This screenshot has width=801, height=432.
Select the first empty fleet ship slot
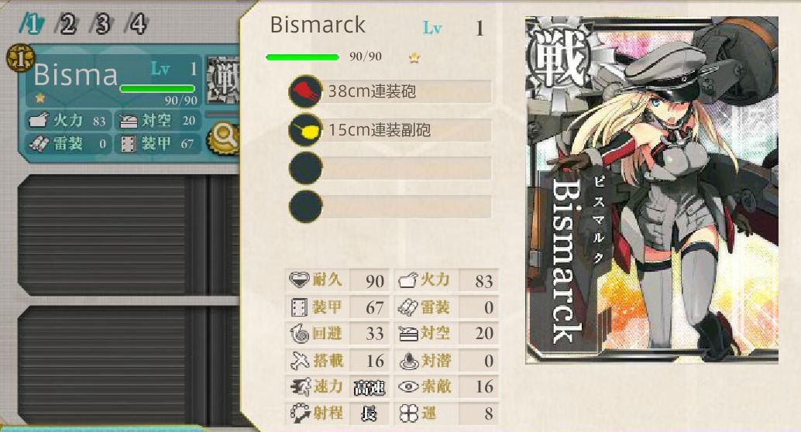tap(129, 235)
